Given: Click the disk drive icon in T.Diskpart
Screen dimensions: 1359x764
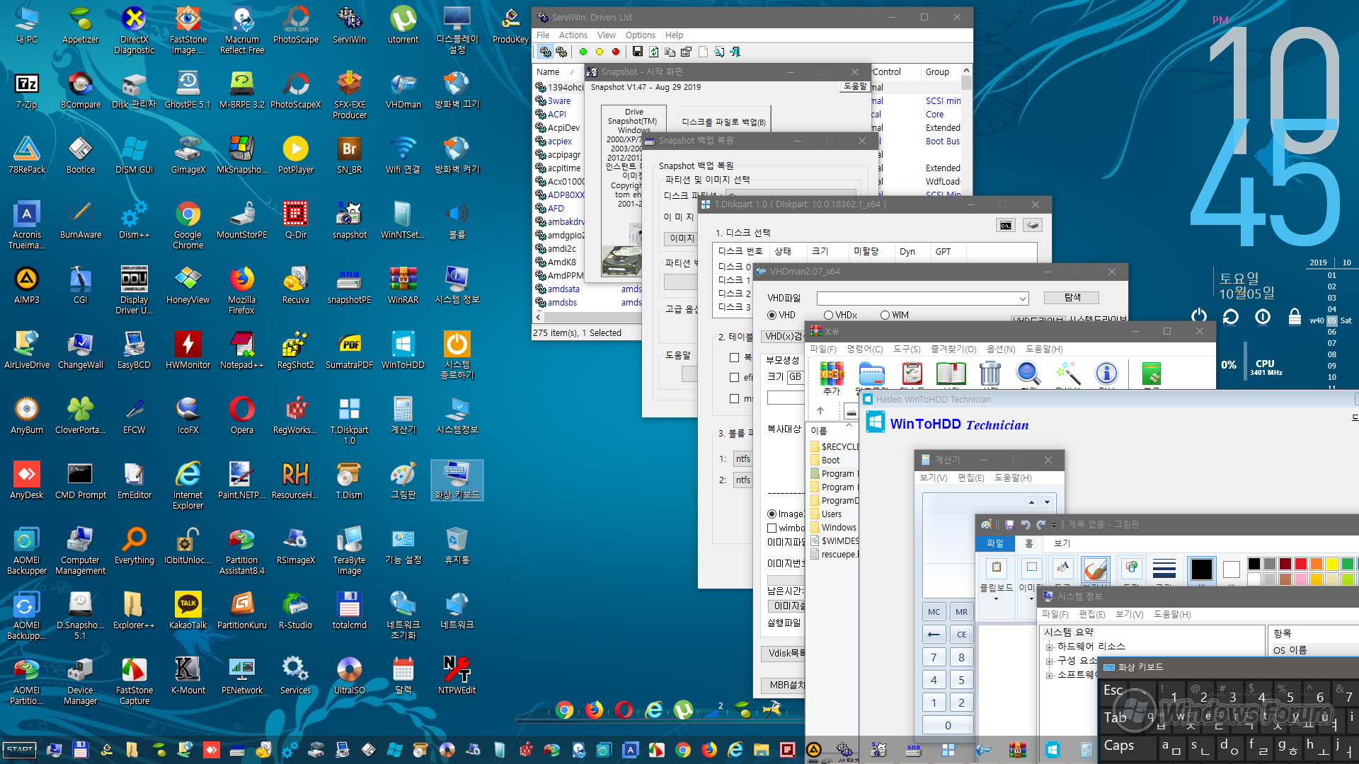Looking at the screenshot, I should [x=1033, y=225].
